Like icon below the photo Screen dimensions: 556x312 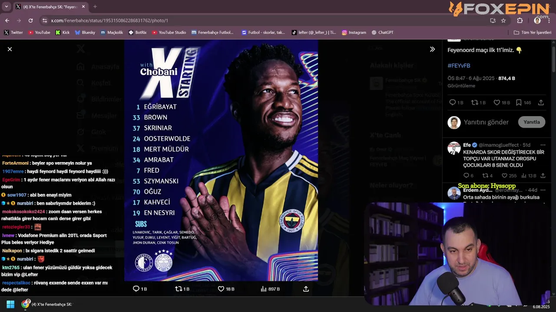click(221, 289)
